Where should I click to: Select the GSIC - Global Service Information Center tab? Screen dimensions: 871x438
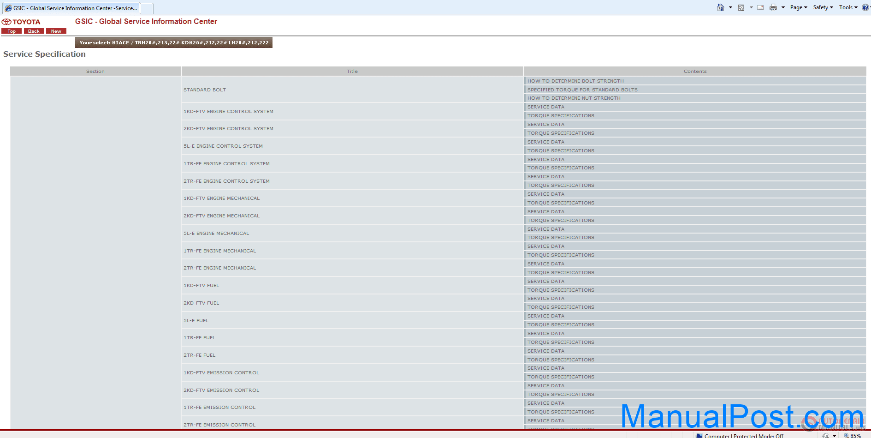[71, 8]
